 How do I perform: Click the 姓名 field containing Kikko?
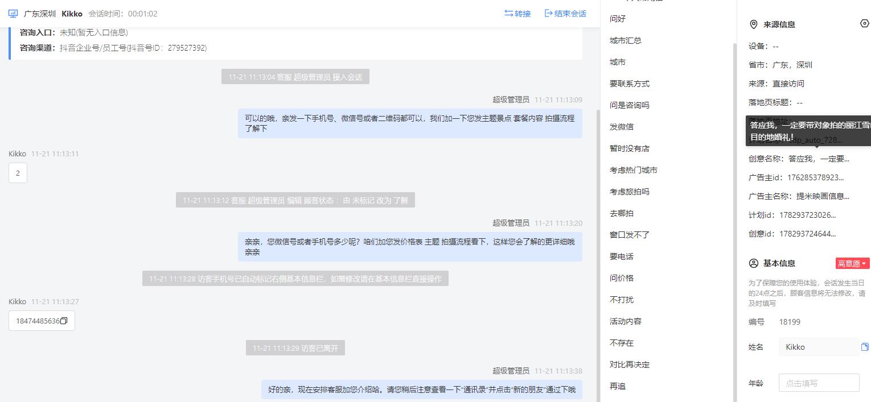click(819, 347)
